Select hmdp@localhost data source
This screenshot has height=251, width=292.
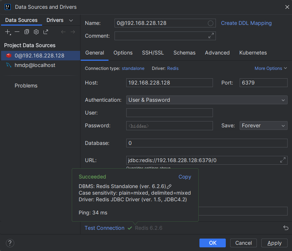click(x=41, y=65)
